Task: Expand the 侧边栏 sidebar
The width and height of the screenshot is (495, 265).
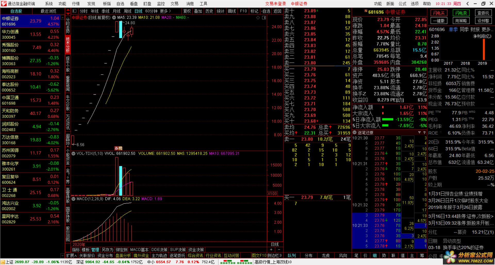Action: [x=275, y=255]
